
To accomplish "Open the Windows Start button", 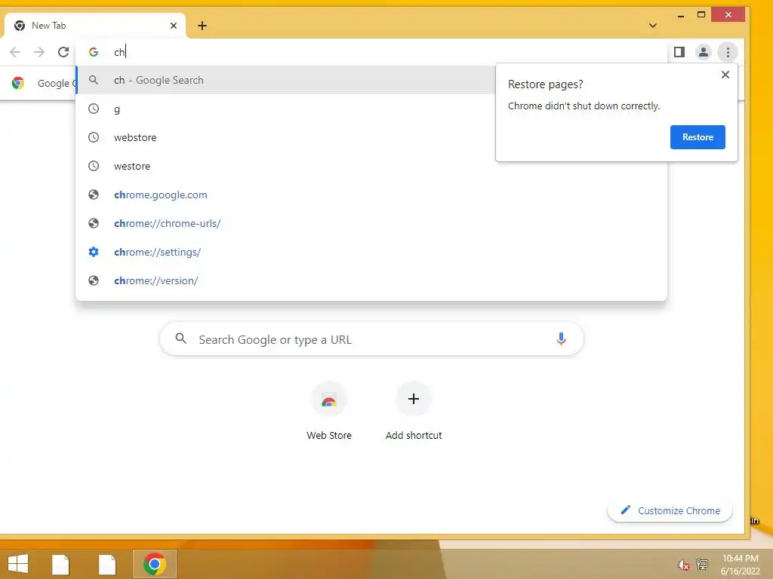I will [x=18, y=564].
